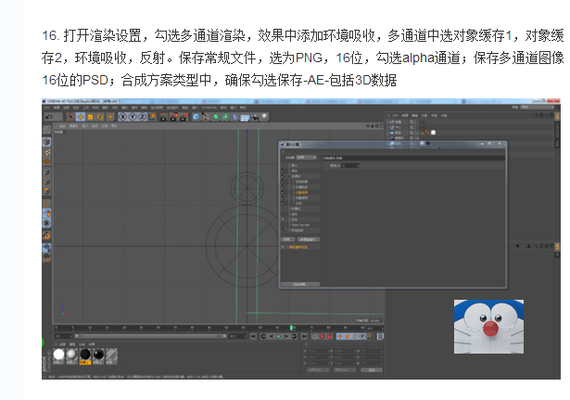Screen dimensions: 570x400
Task: Toggle the Y axis lock
Action: point(133,117)
